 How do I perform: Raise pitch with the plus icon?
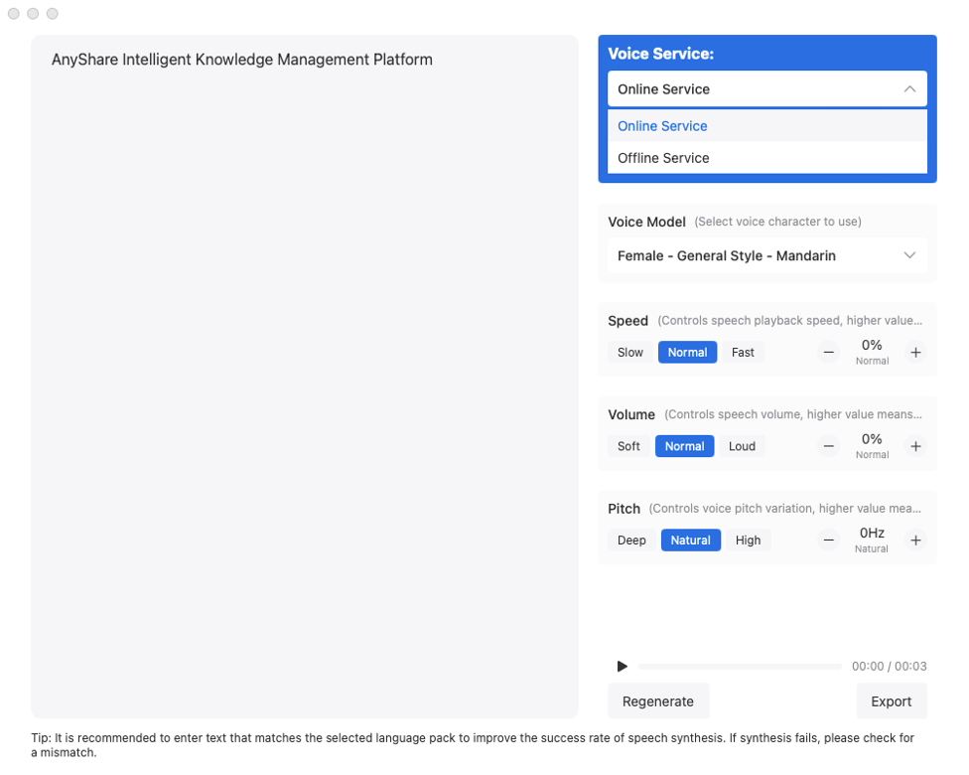coord(915,541)
